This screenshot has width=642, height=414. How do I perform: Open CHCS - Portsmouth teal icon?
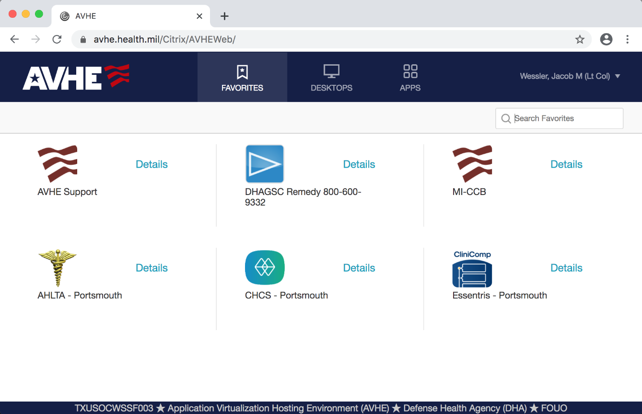(265, 267)
